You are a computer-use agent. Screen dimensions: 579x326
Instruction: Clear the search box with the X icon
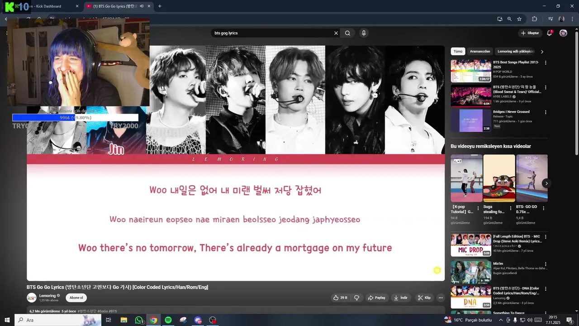[336, 33]
